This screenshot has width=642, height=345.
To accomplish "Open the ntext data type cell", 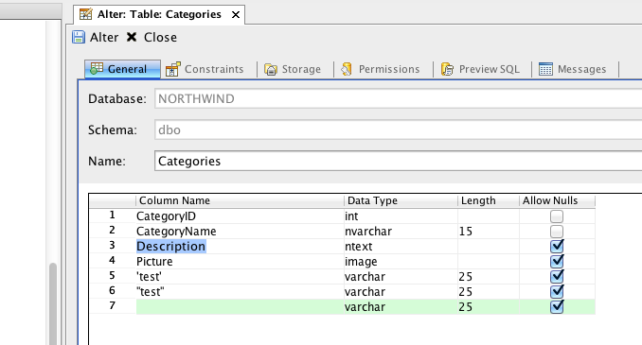I will 401,246.
